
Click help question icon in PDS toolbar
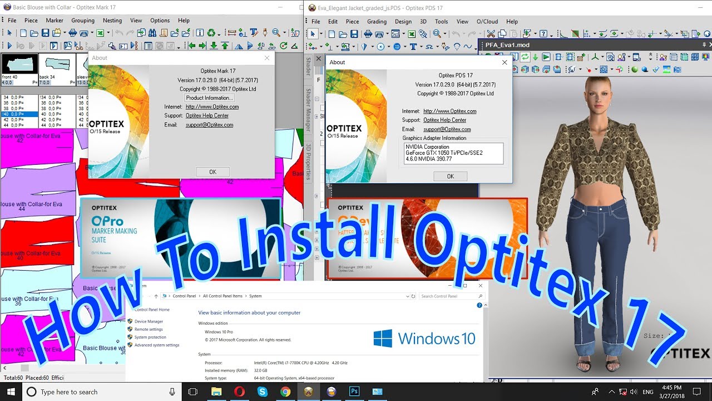(543, 33)
